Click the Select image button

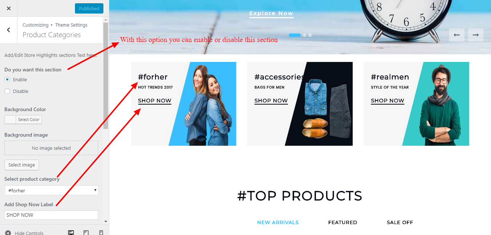click(x=21, y=165)
